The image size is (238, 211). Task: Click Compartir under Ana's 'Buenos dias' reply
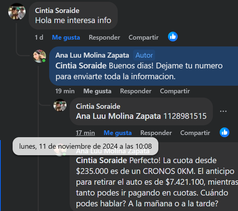(175, 91)
